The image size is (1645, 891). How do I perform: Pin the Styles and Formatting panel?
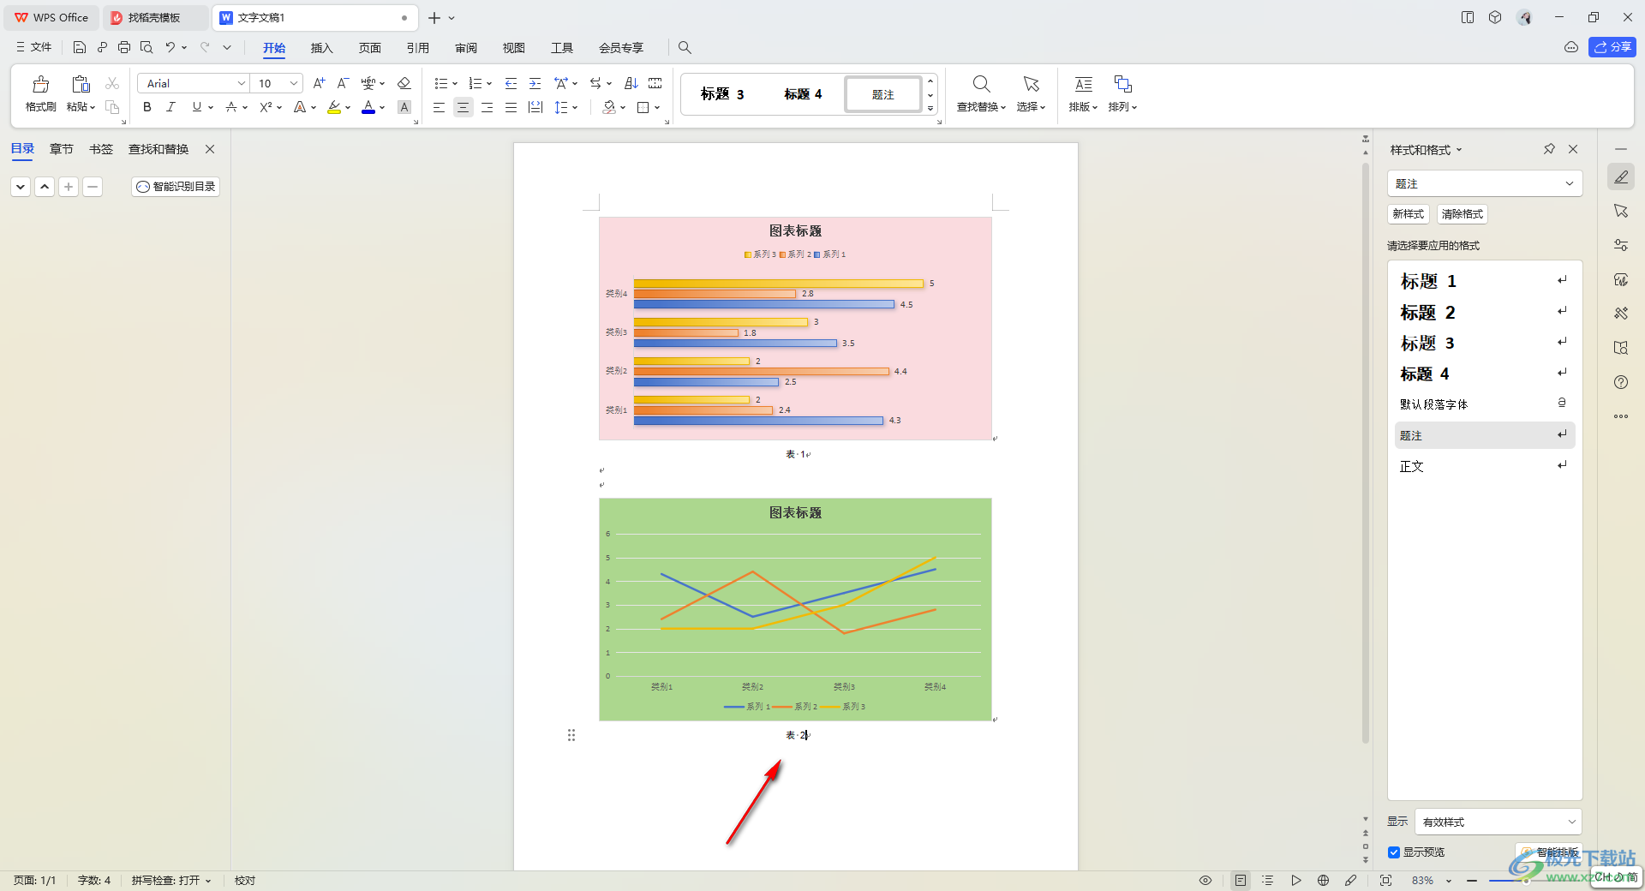[x=1549, y=149]
